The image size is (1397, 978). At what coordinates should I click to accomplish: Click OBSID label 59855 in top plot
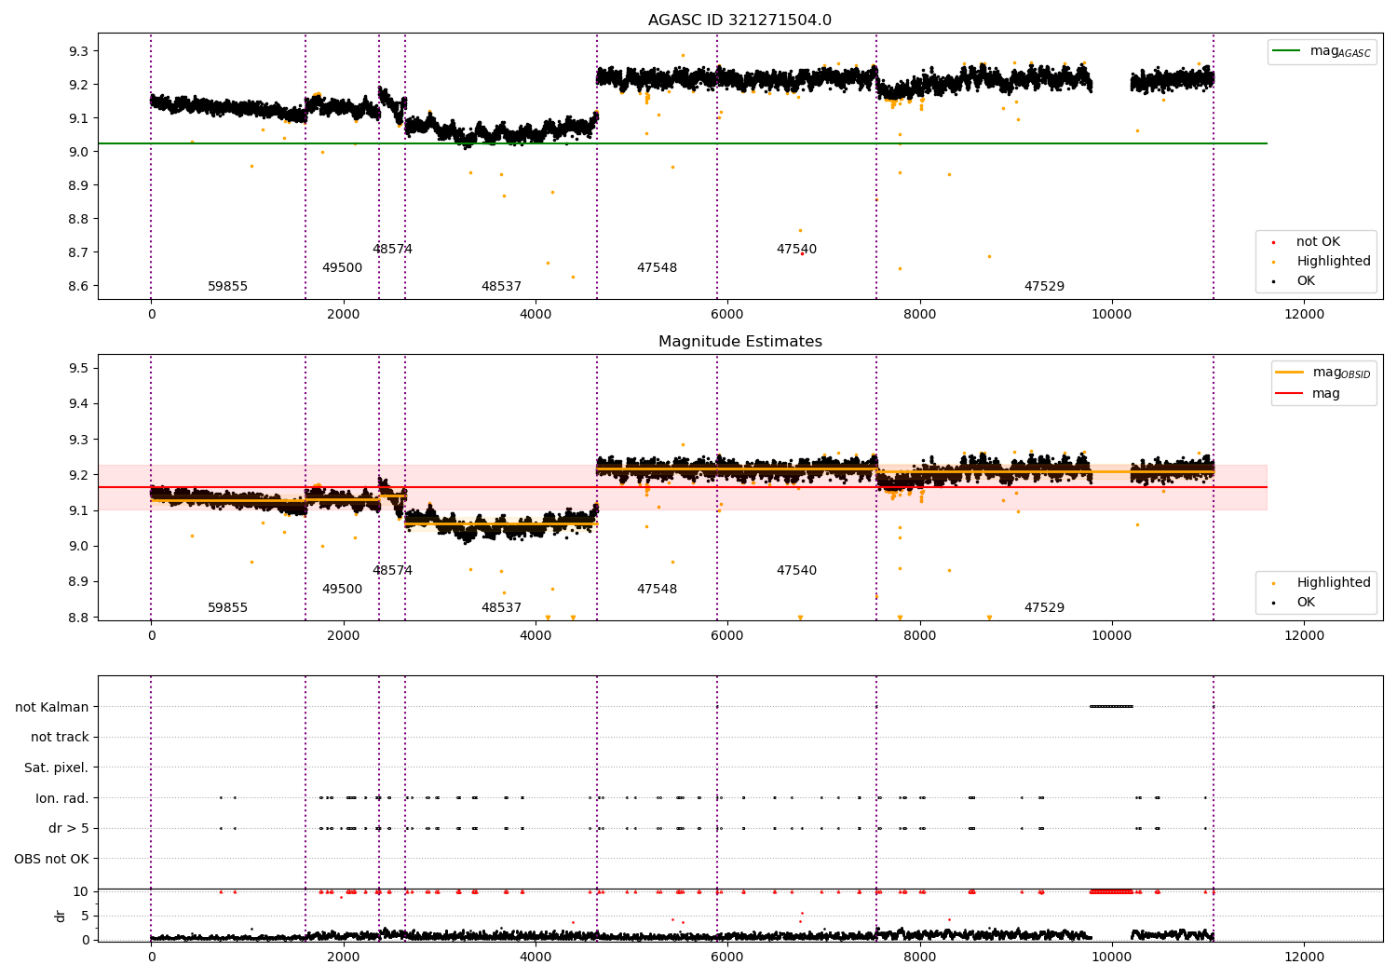click(227, 287)
